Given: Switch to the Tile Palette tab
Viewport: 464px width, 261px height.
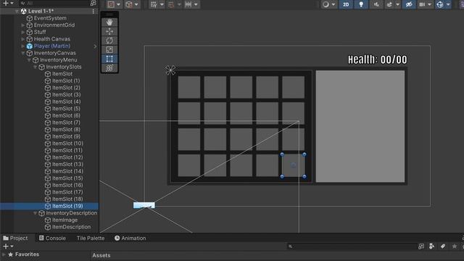Looking at the screenshot, I should (x=91, y=239).
